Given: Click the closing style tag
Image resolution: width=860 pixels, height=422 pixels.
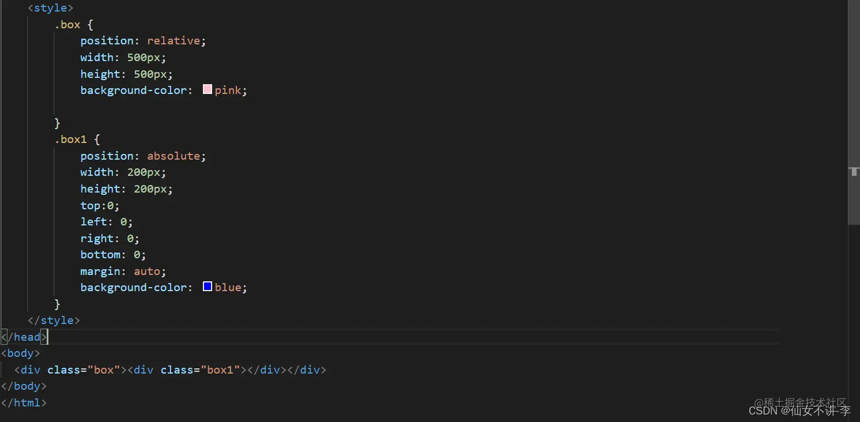Looking at the screenshot, I should point(54,320).
